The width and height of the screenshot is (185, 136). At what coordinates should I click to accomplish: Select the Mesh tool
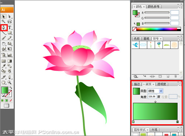tap(4, 61)
